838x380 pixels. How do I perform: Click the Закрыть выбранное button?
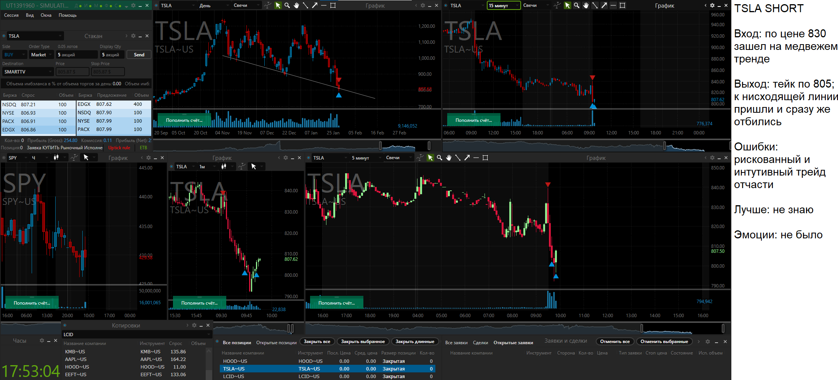(x=363, y=342)
